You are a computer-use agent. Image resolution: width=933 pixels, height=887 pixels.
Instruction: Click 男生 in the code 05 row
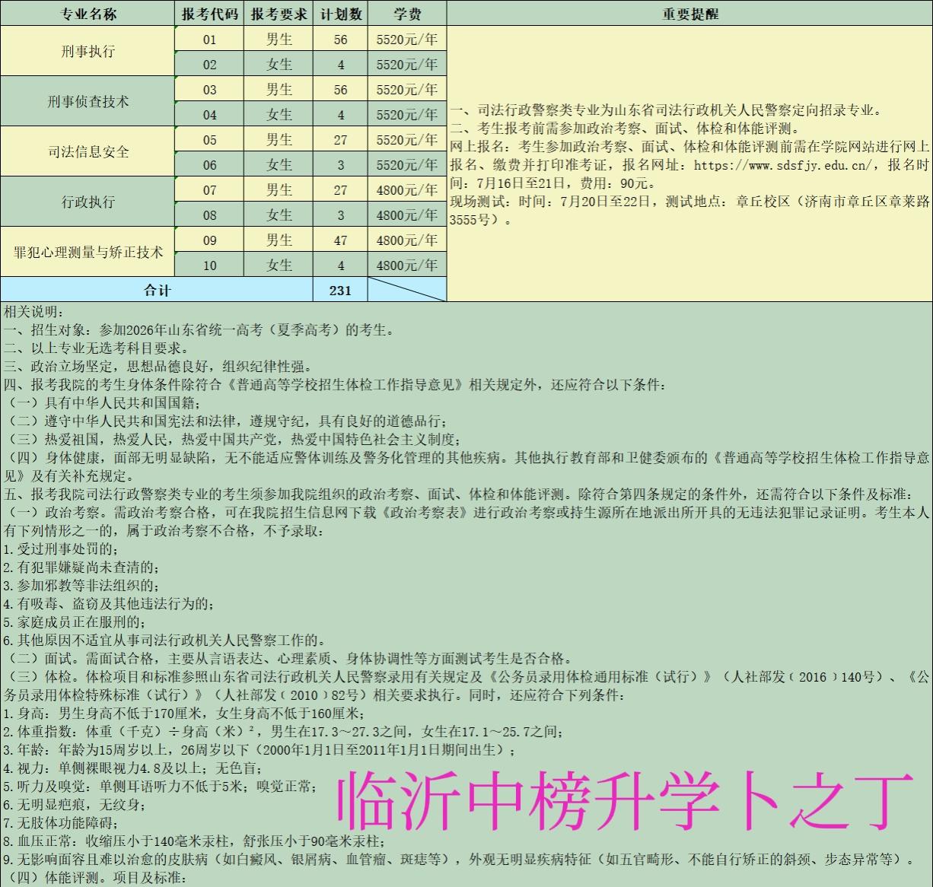click(279, 140)
